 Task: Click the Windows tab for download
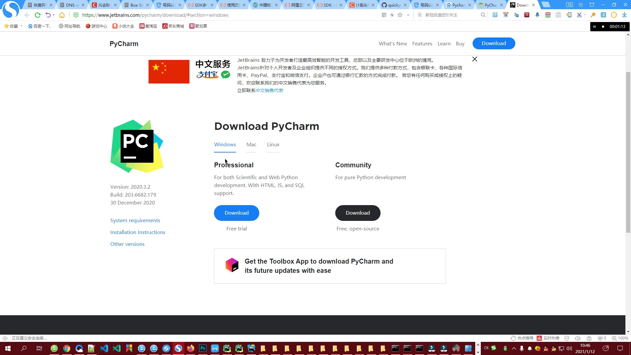pyautogui.click(x=225, y=144)
